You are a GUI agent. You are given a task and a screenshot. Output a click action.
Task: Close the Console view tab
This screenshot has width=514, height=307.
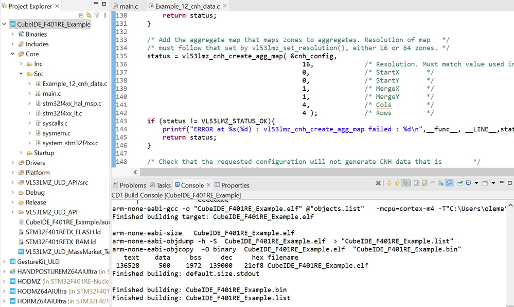(x=208, y=185)
